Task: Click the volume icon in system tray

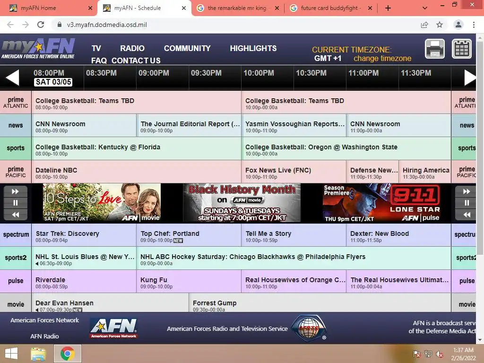Action: tap(439, 354)
